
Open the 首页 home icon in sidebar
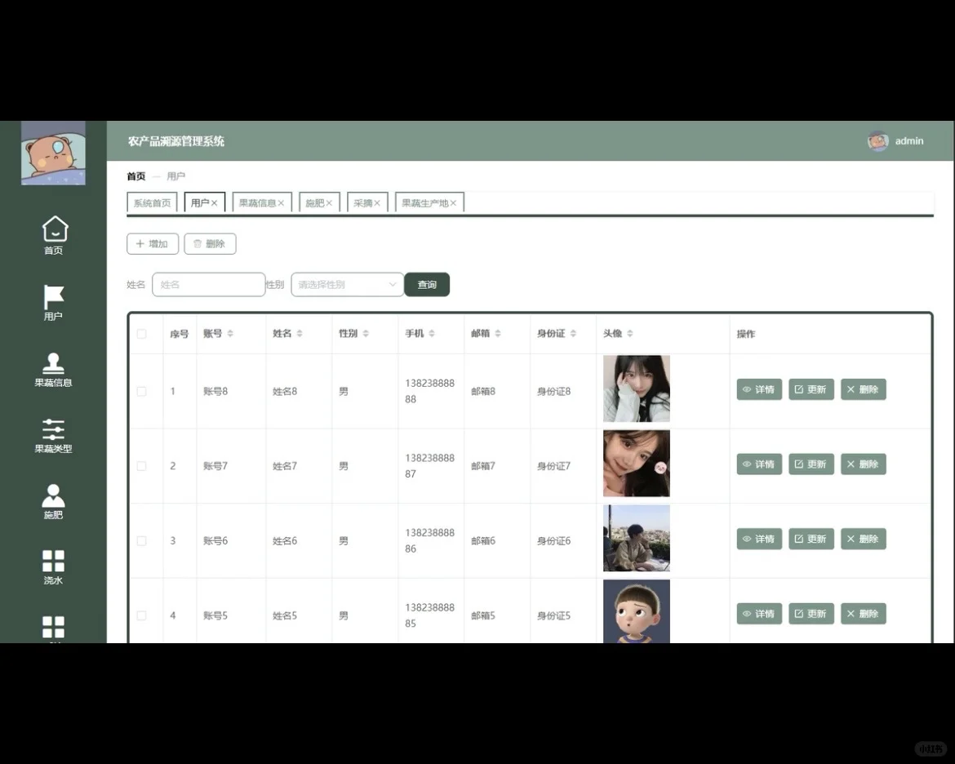[55, 229]
